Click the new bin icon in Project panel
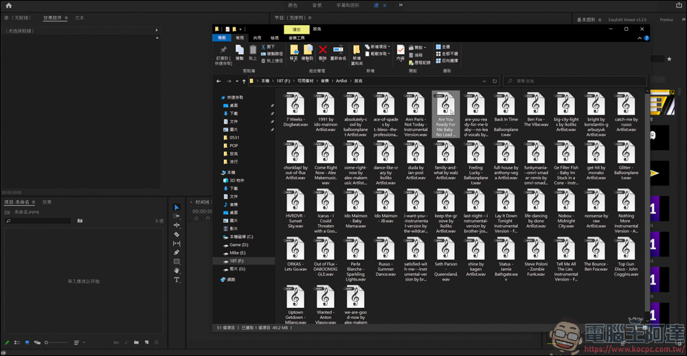Screen dimensions: 687x356 (x=136, y=342)
